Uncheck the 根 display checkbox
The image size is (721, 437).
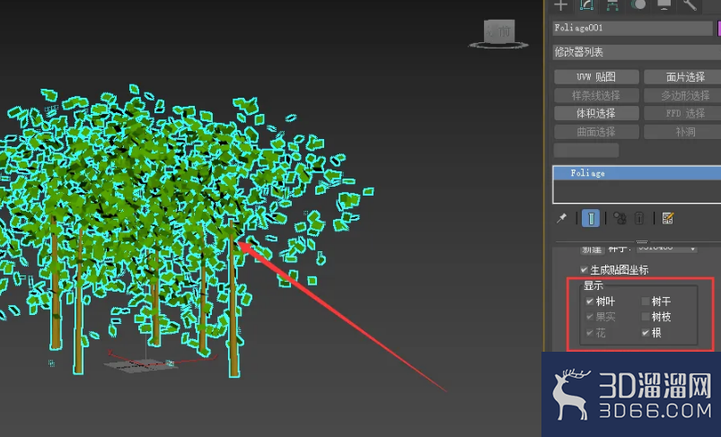click(646, 332)
